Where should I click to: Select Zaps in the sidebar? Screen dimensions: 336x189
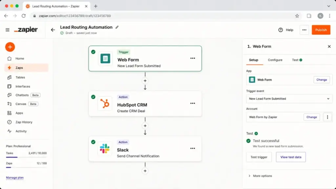(27, 68)
